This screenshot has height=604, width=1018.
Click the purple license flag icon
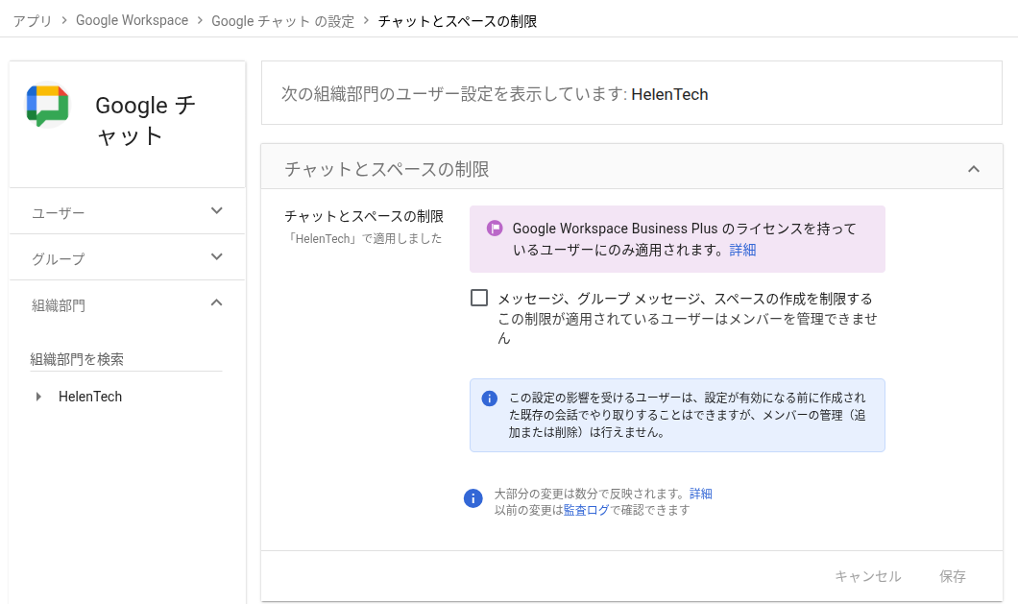click(x=495, y=228)
